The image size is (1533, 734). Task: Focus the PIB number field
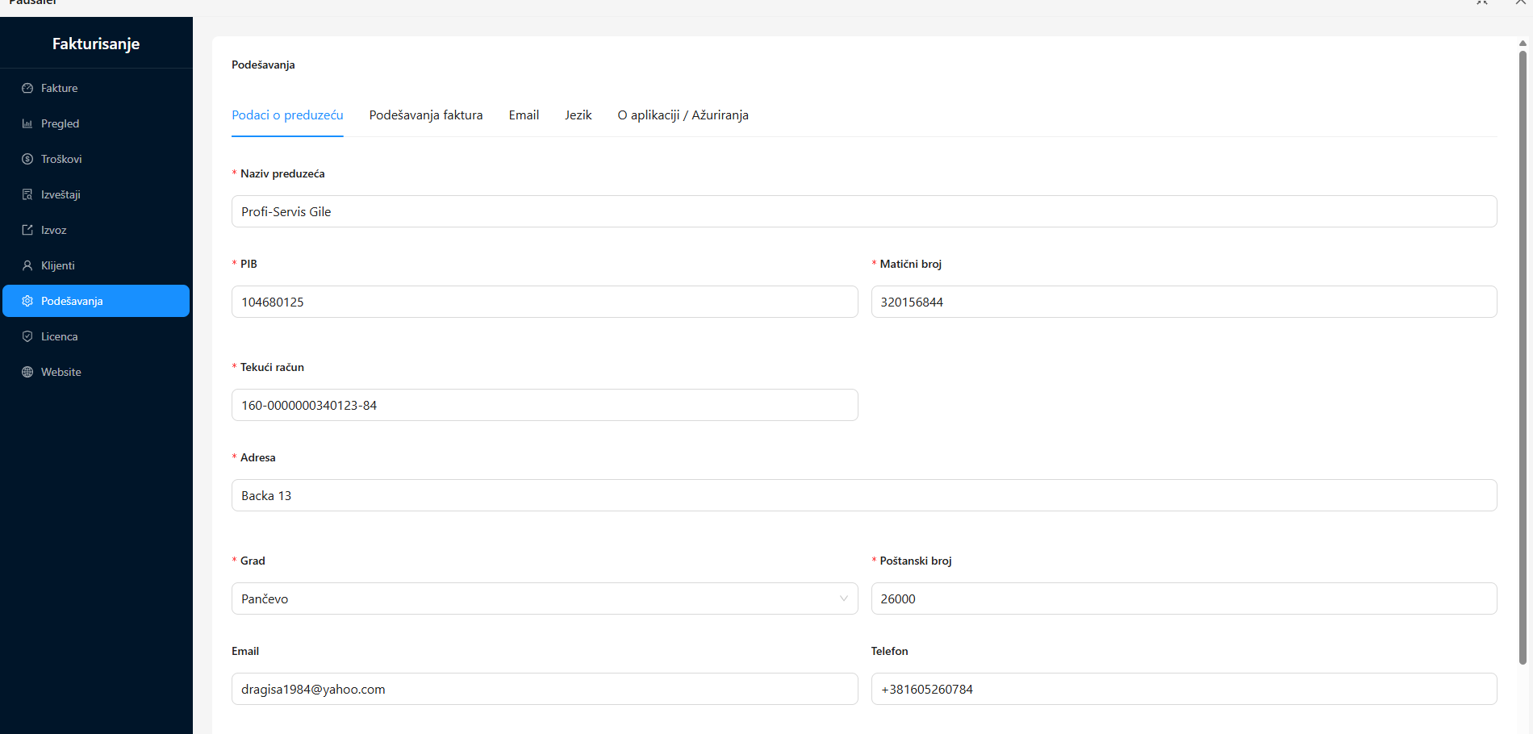pos(544,302)
